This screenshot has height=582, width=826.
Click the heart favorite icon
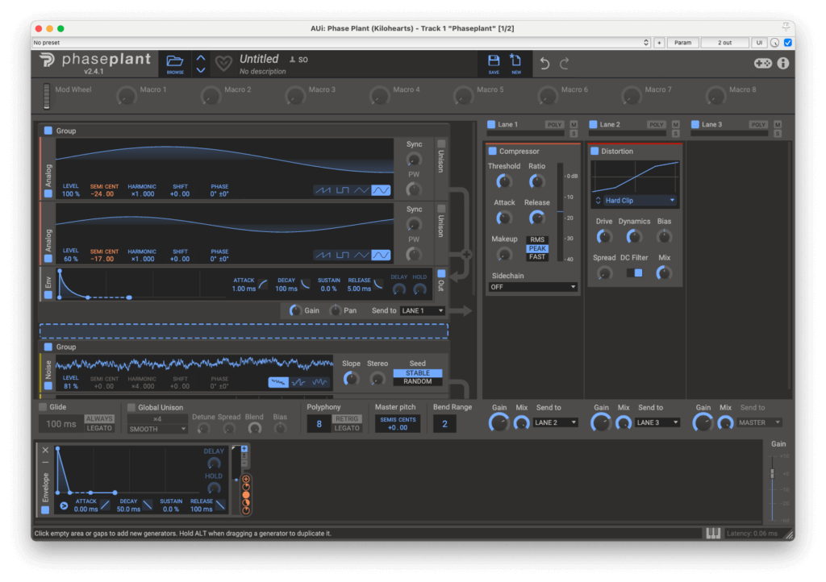tap(223, 64)
